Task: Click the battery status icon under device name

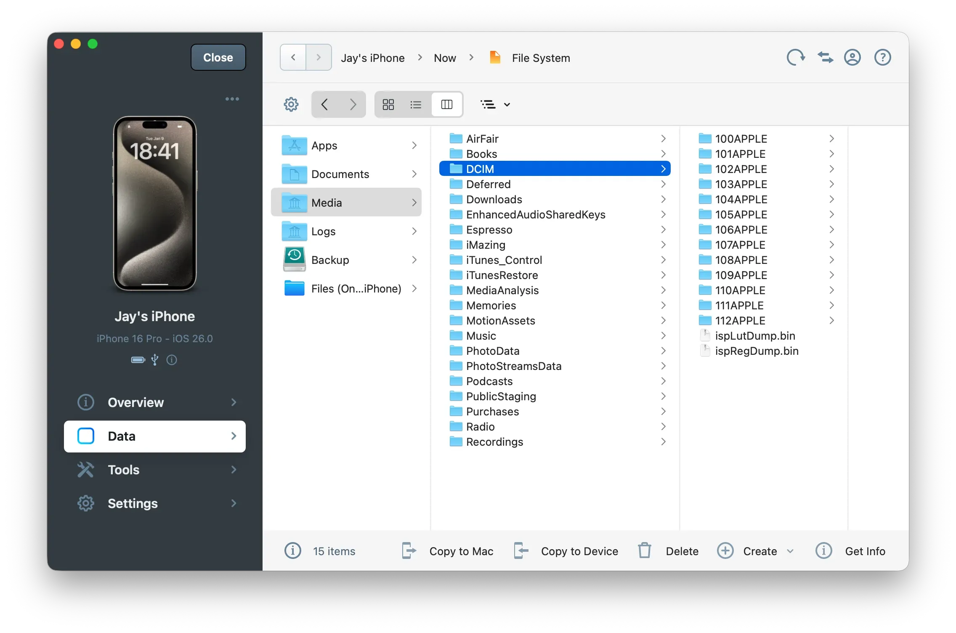Action: coord(138,360)
